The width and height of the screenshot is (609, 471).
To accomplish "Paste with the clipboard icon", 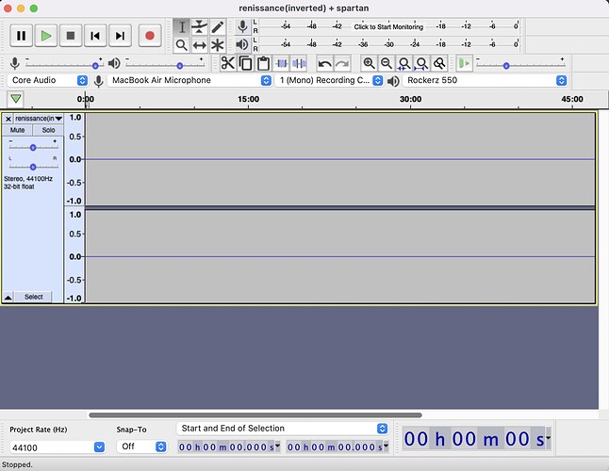I will [x=263, y=63].
